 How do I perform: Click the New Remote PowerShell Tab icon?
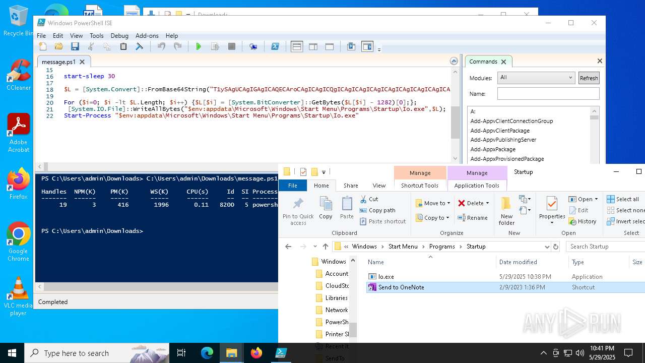253,47
